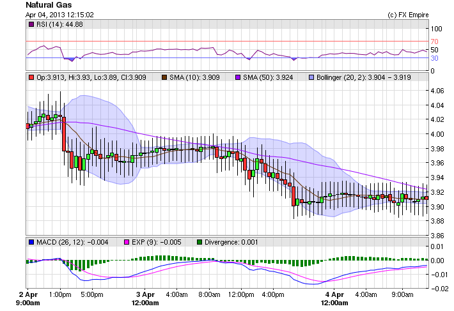The height and width of the screenshot is (311, 454).
Task: Click the red OHLC candlestick legend swatch
Action: [31, 77]
